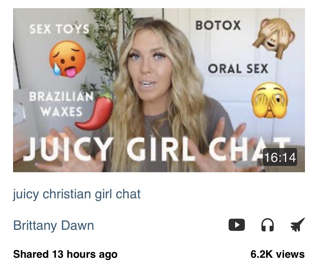Click the 16:14 duration badge
318x267 pixels.
pyautogui.click(x=280, y=157)
